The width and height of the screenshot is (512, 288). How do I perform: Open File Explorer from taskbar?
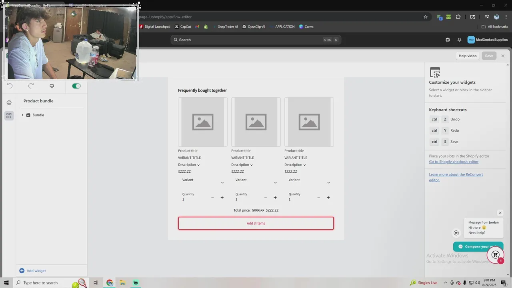[x=122, y=283]
